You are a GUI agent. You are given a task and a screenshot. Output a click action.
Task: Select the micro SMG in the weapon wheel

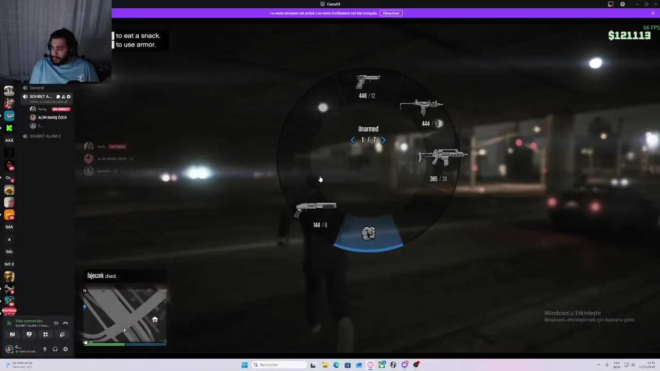coord(421,107)
